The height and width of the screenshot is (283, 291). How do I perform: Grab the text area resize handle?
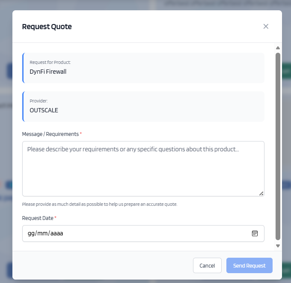tap(261, 193)
